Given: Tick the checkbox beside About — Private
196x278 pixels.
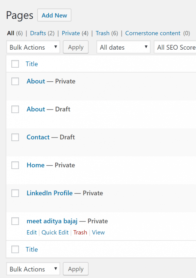Looking at the screenshot, I should pyautogui.click(x=15, y=81).
